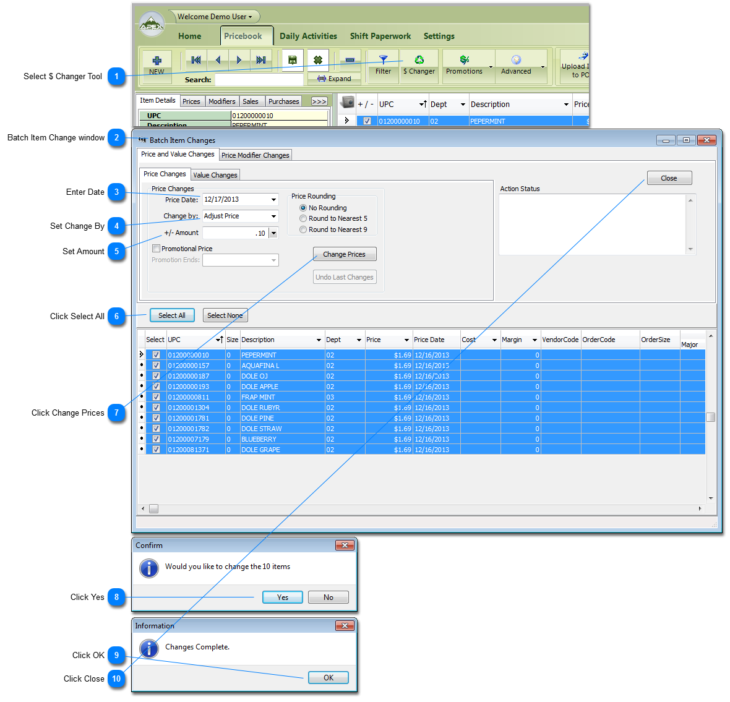Click the NEW item plus icon
730x702 pixels.
point(157,61)
